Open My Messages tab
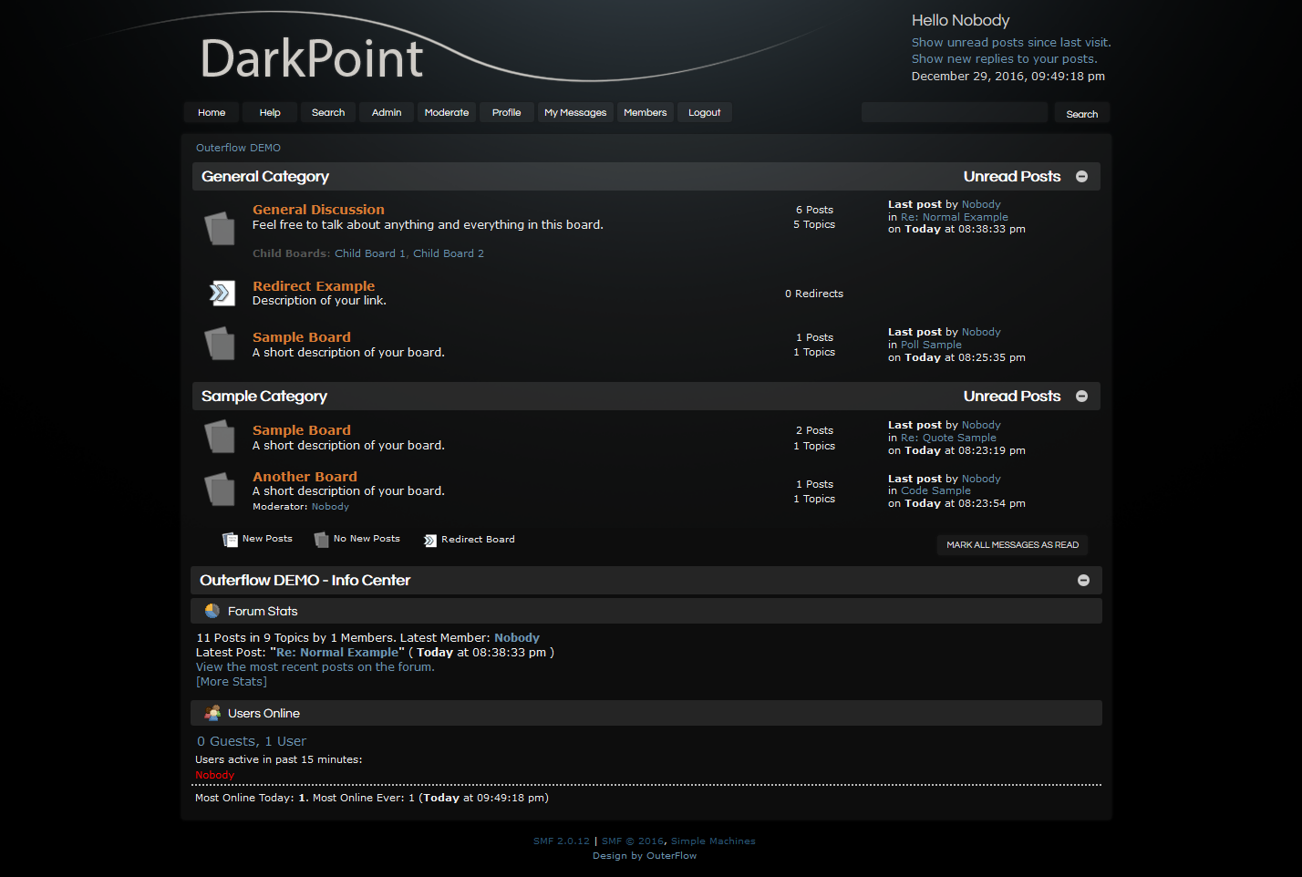The height and width of the screenshot is (877, 1302). (575, 112)
